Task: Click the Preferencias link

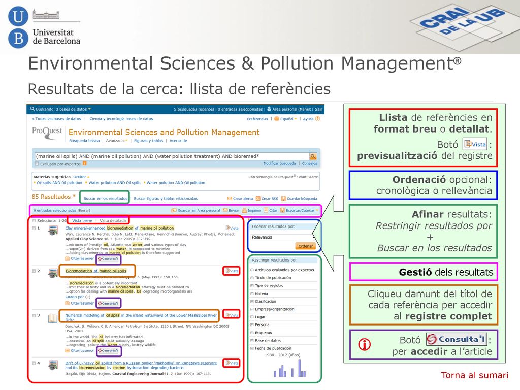Action: coord(257,119)
